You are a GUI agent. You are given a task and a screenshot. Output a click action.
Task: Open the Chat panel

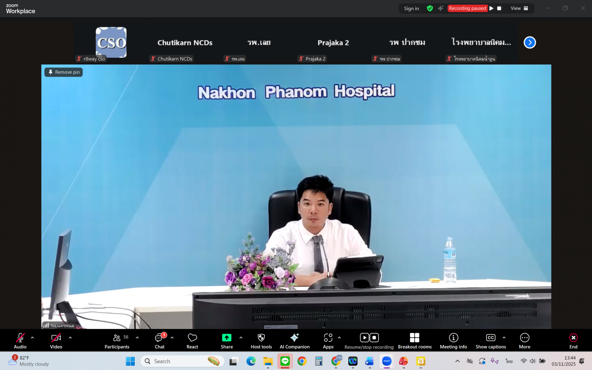[160, 340]
